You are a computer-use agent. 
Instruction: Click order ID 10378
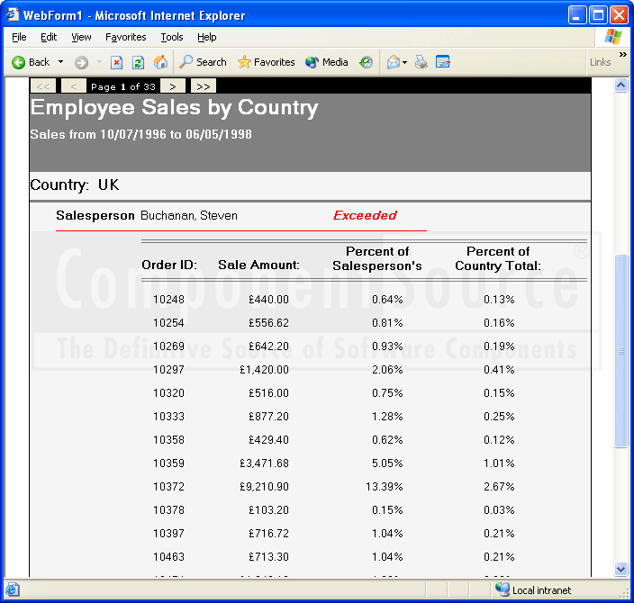[x=168, y=510]
